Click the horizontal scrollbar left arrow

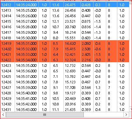pos(3,114)
